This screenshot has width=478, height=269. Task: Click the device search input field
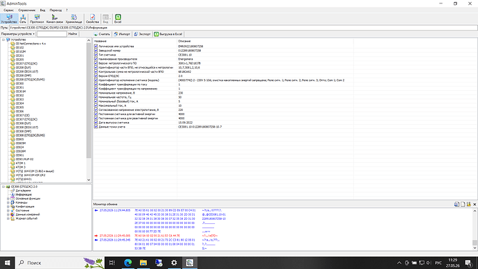point(51,34)
